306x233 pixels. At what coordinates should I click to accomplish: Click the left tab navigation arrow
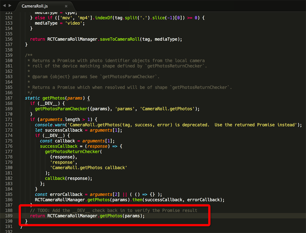4,6
